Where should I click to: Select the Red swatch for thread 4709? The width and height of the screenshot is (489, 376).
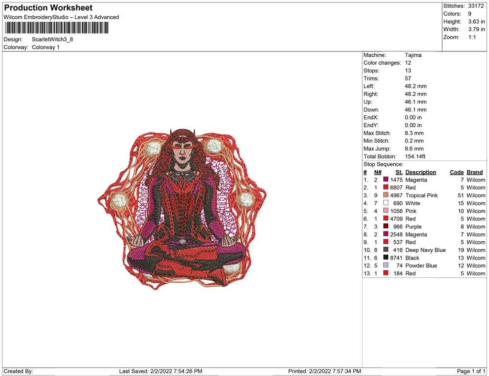pos(386,219)
